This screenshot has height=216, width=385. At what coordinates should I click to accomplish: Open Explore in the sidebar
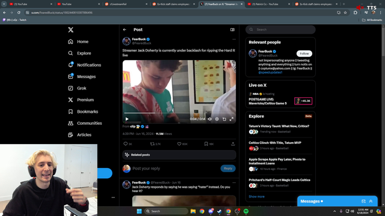point(79,53)
